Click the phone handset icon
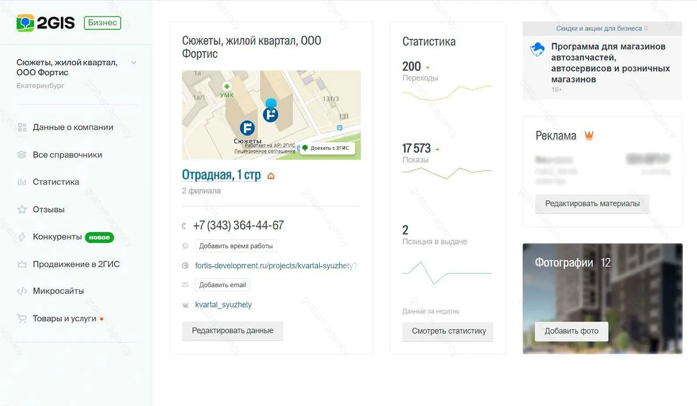Screen dimensions: 697x406 pos(184,226)
